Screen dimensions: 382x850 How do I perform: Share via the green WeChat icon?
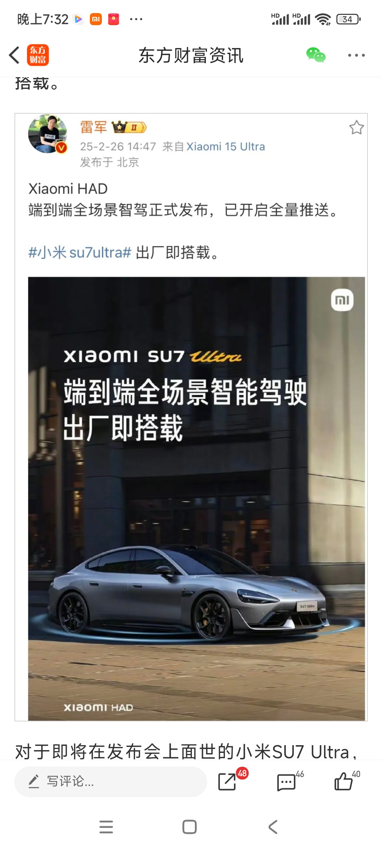pos(316,55)
